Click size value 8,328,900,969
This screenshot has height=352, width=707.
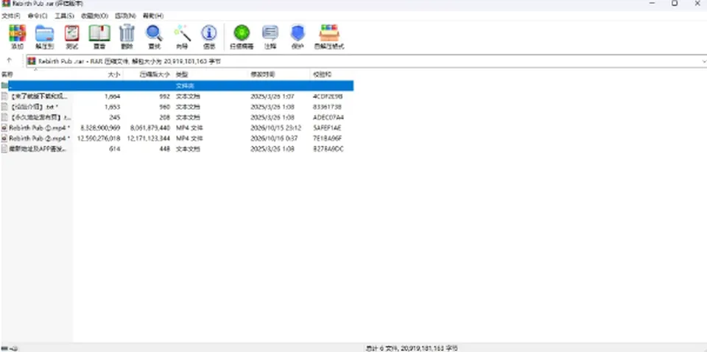click(x=101, y=127)
